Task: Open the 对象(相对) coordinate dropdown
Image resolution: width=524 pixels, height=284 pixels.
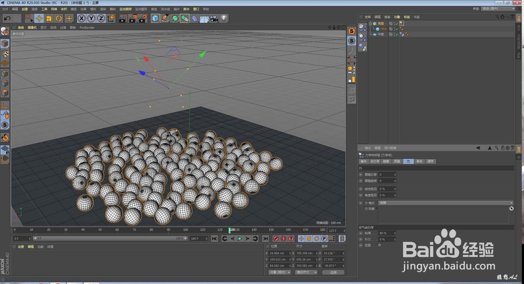Action: [x=280, y=272]
